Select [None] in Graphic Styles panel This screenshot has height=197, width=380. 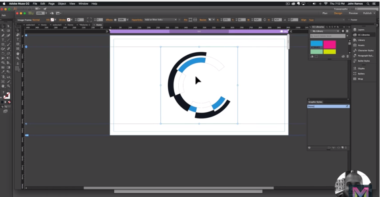tap(328, 106)
